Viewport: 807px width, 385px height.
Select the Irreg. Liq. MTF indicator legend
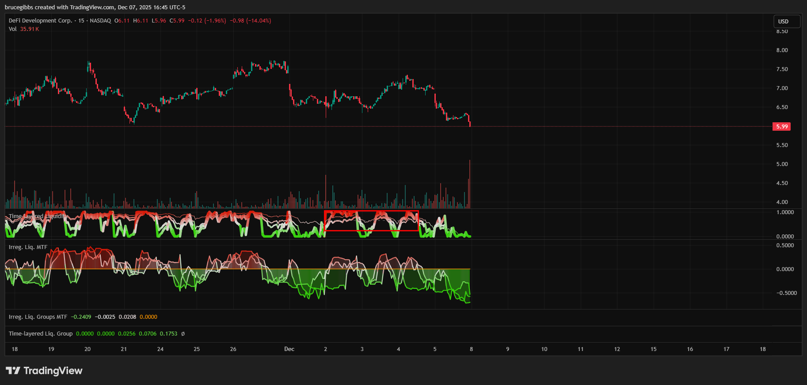pos(28,247)
